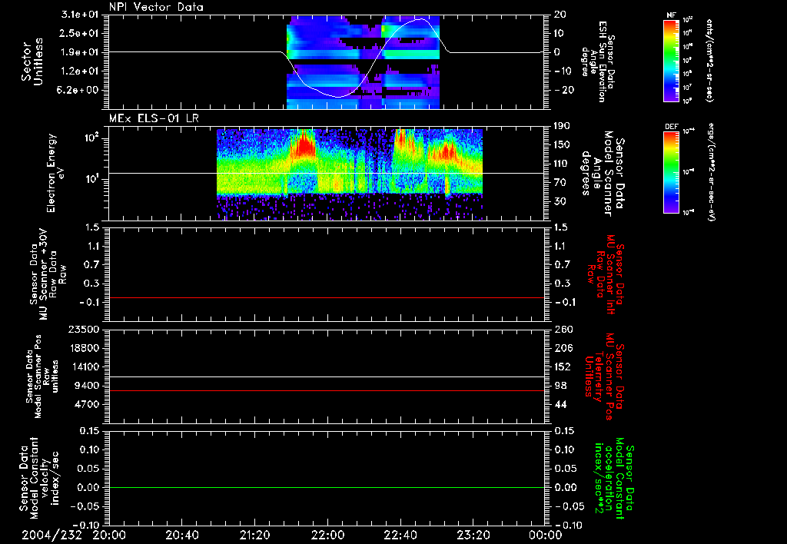
Task: Click the 'cnts/(cm**2-sr-sec)' units label
Action: click(709, 60)
